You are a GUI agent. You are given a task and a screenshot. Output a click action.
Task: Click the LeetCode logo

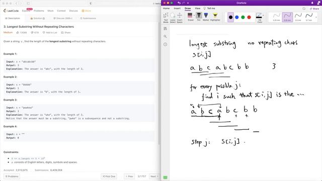(11, 11)
